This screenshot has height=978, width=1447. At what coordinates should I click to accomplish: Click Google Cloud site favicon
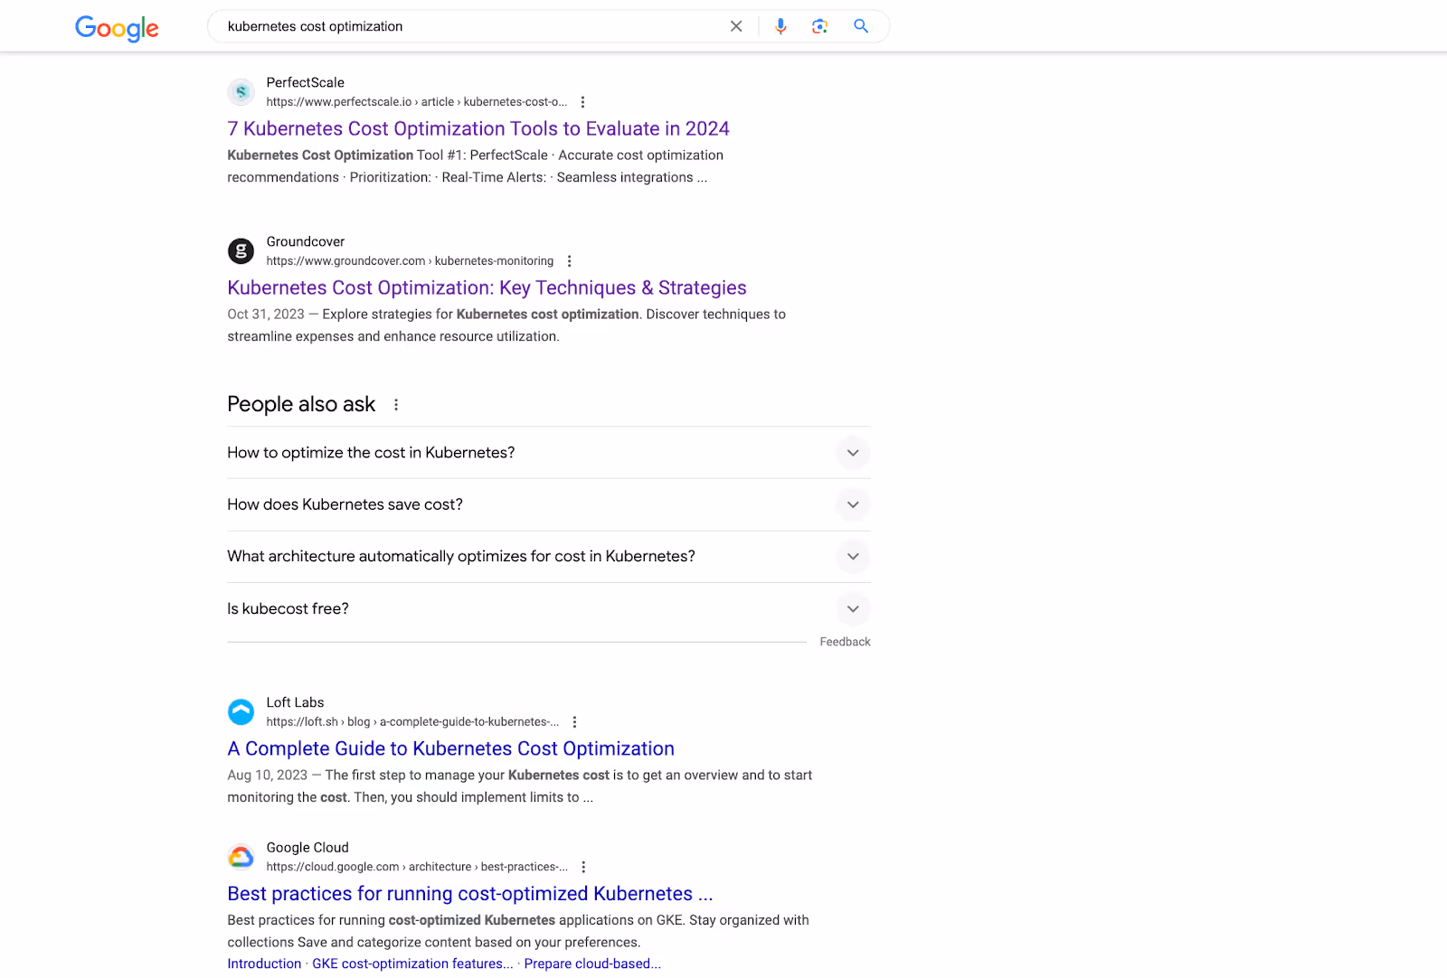pyautogui.click(x=241, y=856)
